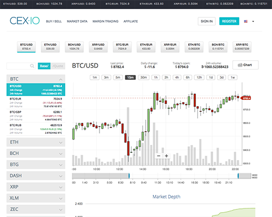Click the Market Depth heading
272x217 pixels.
pyautogui.click(x=166, y=196)
